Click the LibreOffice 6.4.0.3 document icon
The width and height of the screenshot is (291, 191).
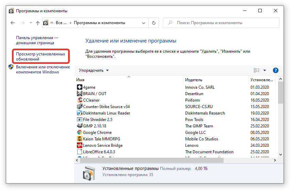point(79,152)
